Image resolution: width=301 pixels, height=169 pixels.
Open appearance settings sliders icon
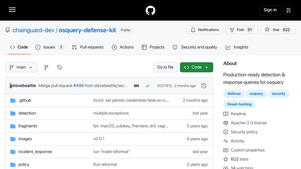coord(288,10)
